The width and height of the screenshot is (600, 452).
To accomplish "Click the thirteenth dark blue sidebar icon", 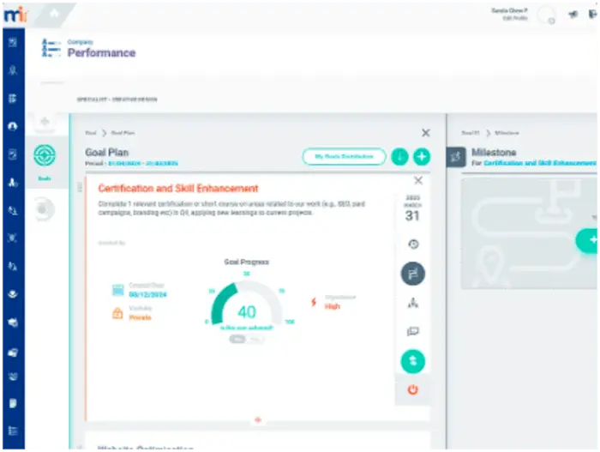I will pyautogui.click(x=13, y=377).
